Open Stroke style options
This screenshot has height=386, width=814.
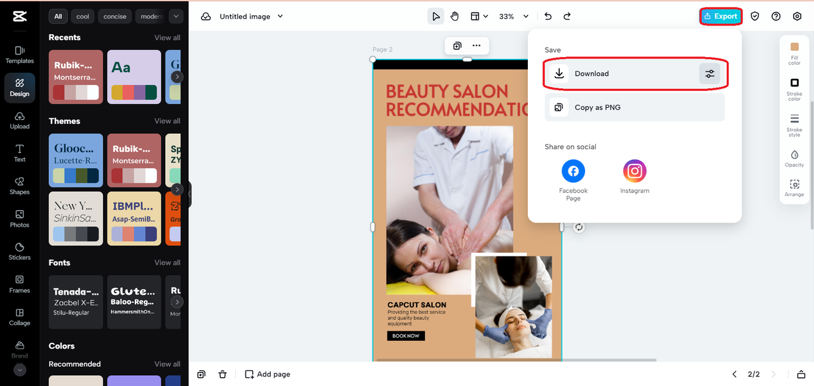pos(794,126)
